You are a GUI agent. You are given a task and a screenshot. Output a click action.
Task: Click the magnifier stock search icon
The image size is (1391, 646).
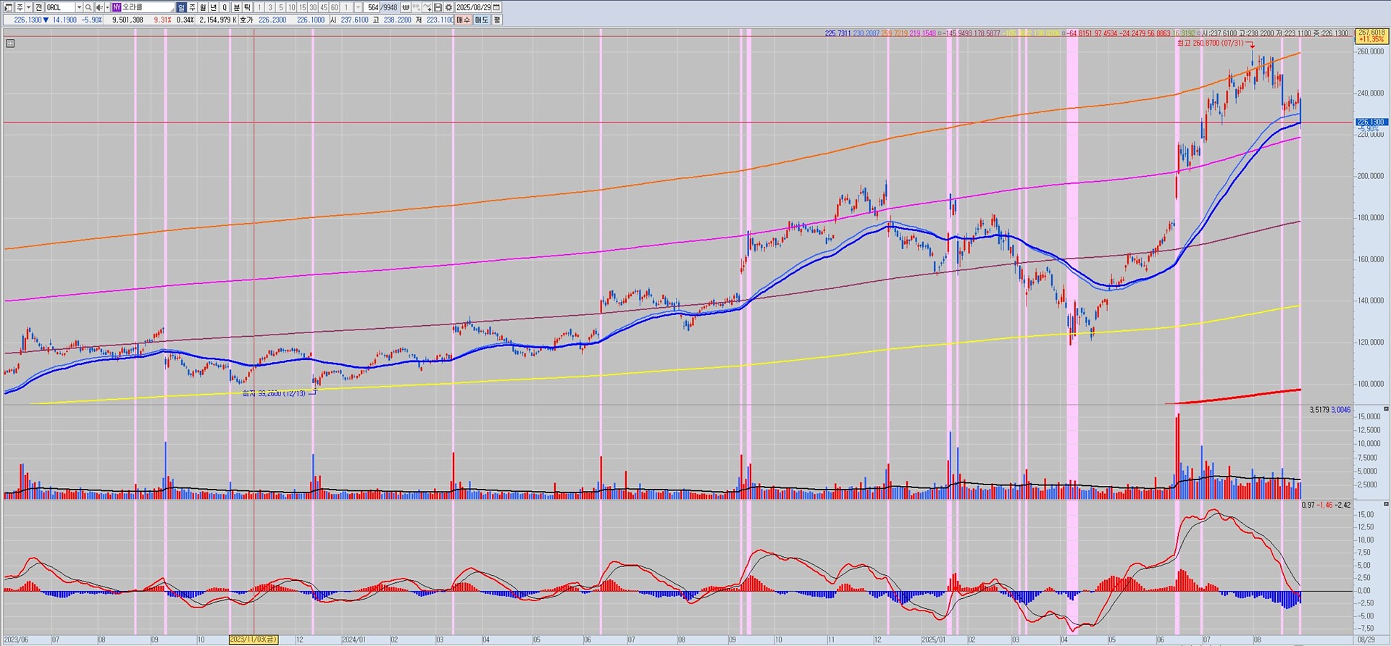click(x=88, y=7)
